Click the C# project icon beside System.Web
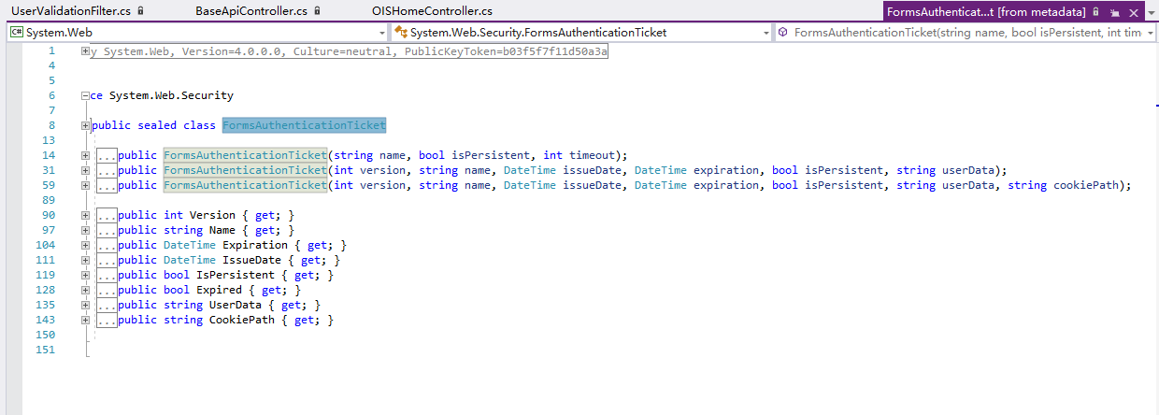Image resolution: width=1159 pixels, height=415 pixels. coord(17,32)
